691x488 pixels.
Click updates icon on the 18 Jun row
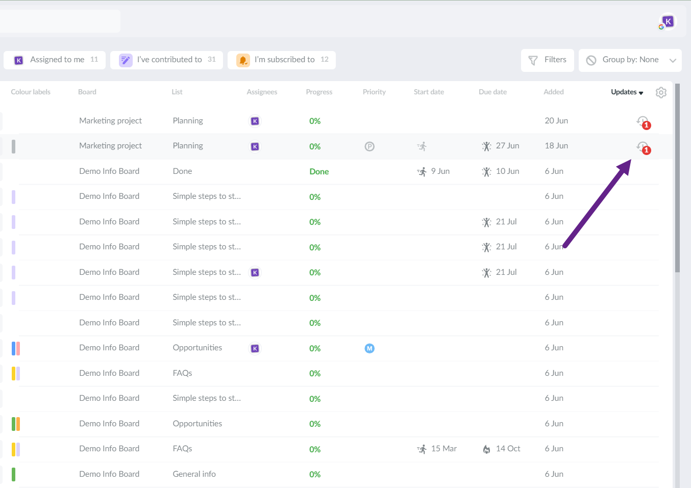point(643,147)
